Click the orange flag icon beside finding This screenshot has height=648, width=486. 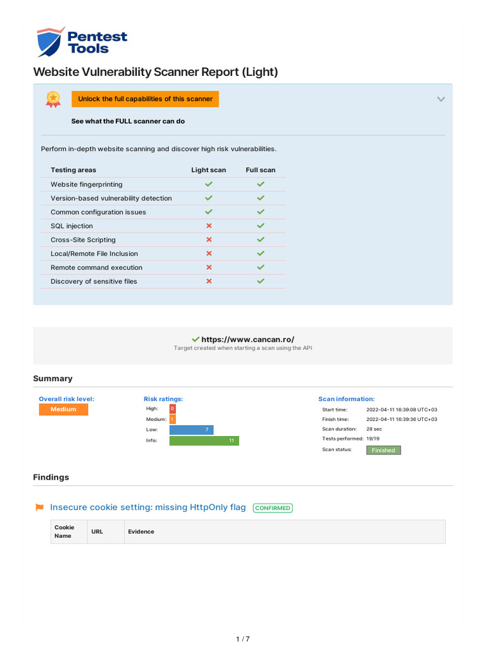coord(40,508)
